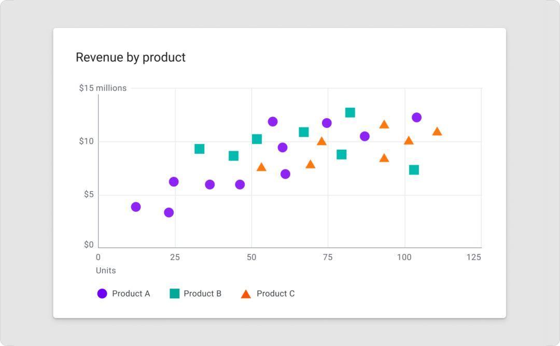Toggle the Product B series legend label
The width and height of the screenshot is (560, 346).
click(x=202, y=294)
